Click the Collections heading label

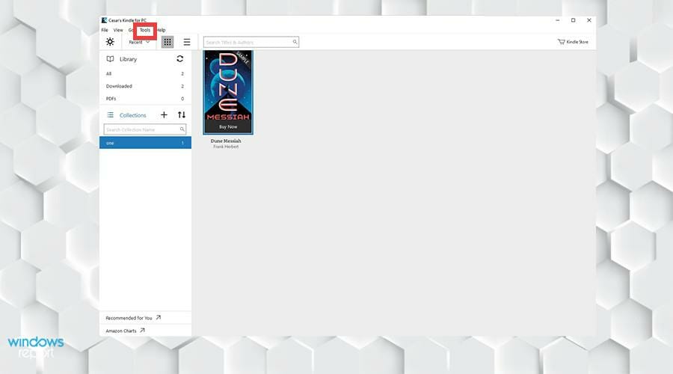click(132, 115)
